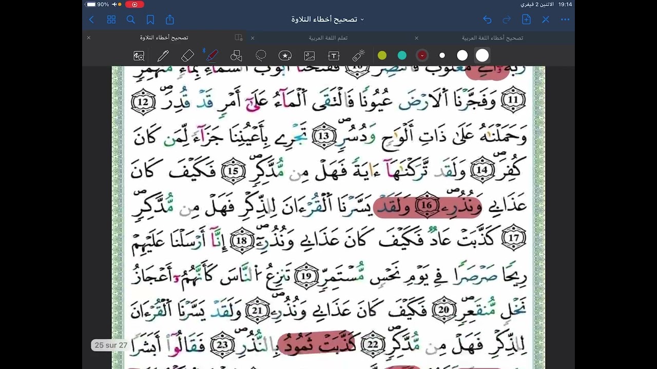Pick the olive yellow color swatch
Screen dimensions: 657x369
(x=382, y=55)
